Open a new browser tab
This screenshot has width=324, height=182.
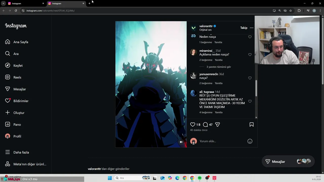pyautogui.click(x=89, y=4)
